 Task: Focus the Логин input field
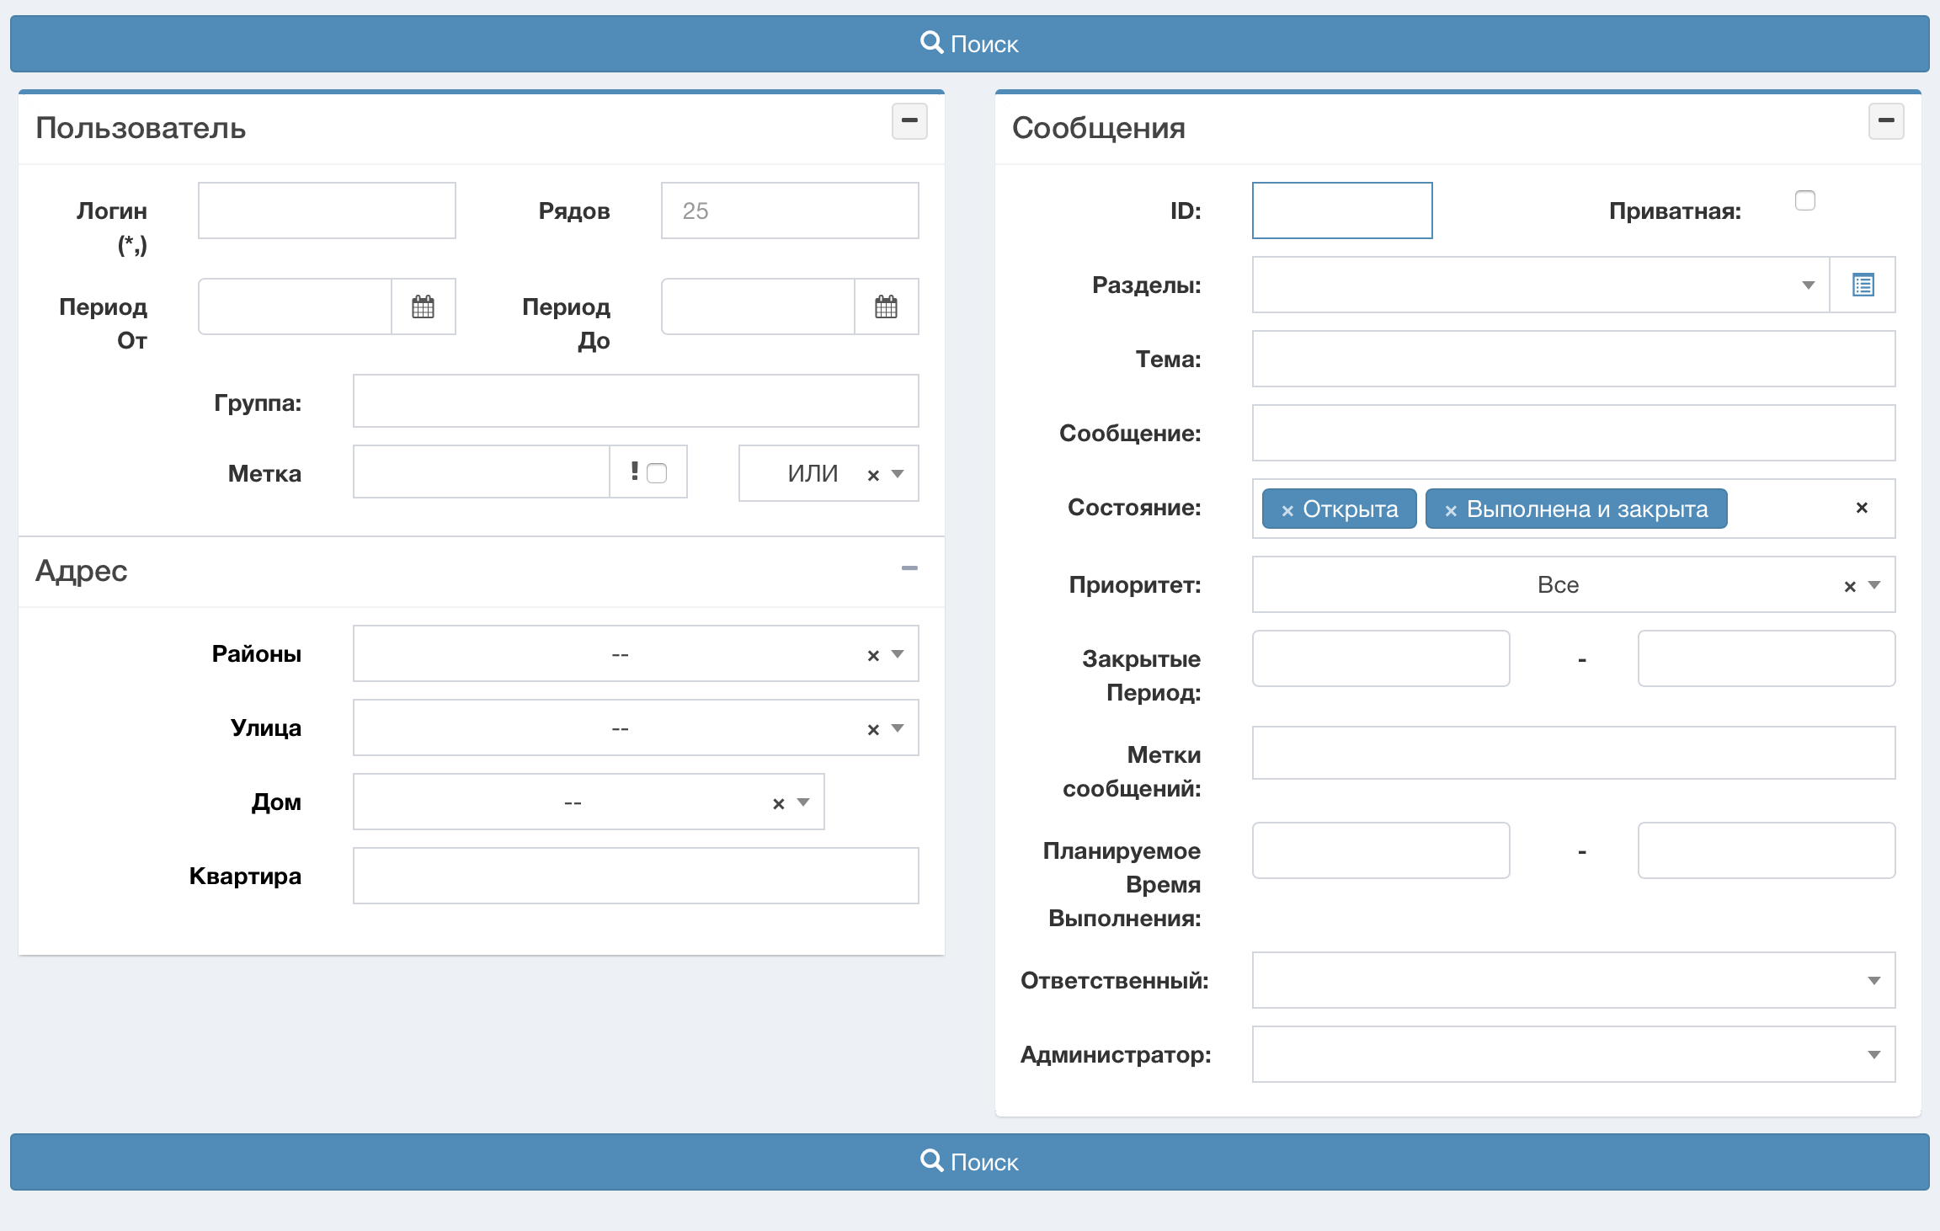tap(327, 210)
